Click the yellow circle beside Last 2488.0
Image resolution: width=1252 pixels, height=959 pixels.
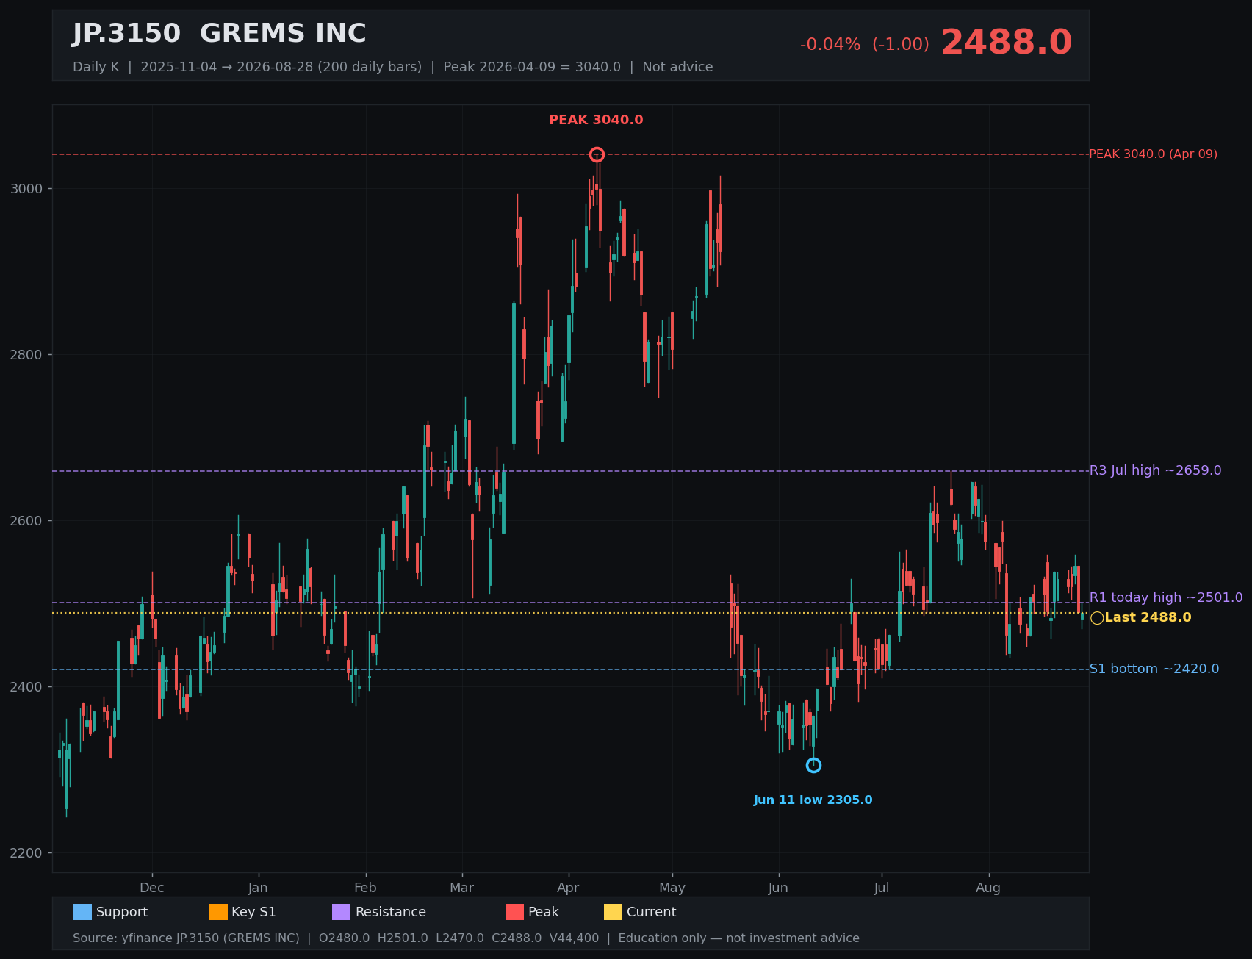[x=1097, y=618]
